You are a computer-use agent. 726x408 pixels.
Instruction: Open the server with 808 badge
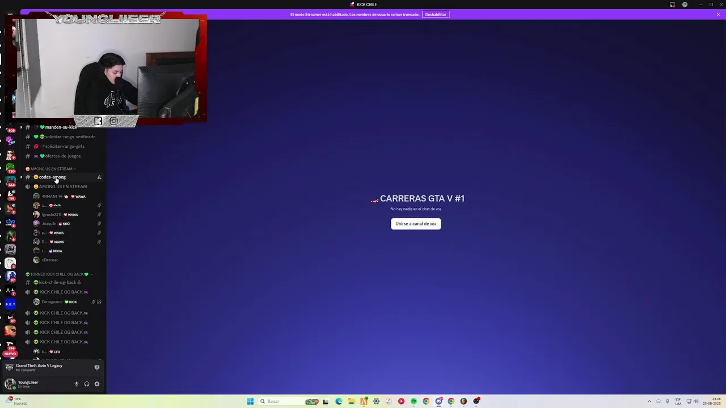(10, 127)
